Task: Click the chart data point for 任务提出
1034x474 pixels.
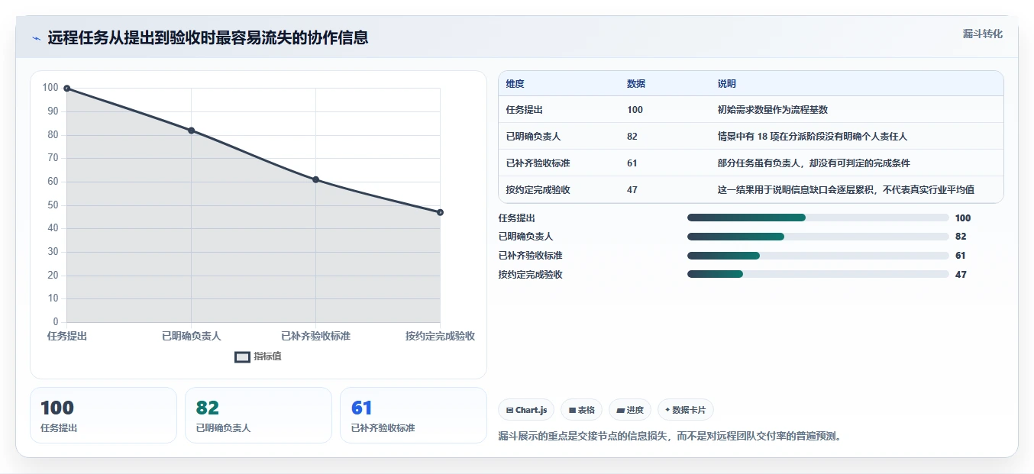Action: coord(67,89)
